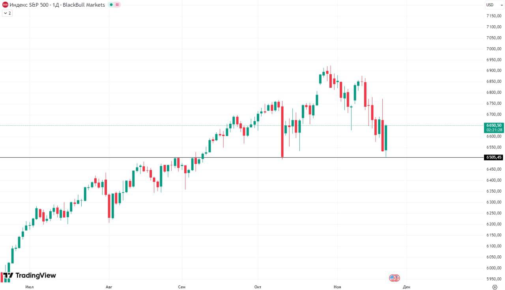505x290 pixels.
Task: Click the Дек label on the time axis
Action: point(407,287)
